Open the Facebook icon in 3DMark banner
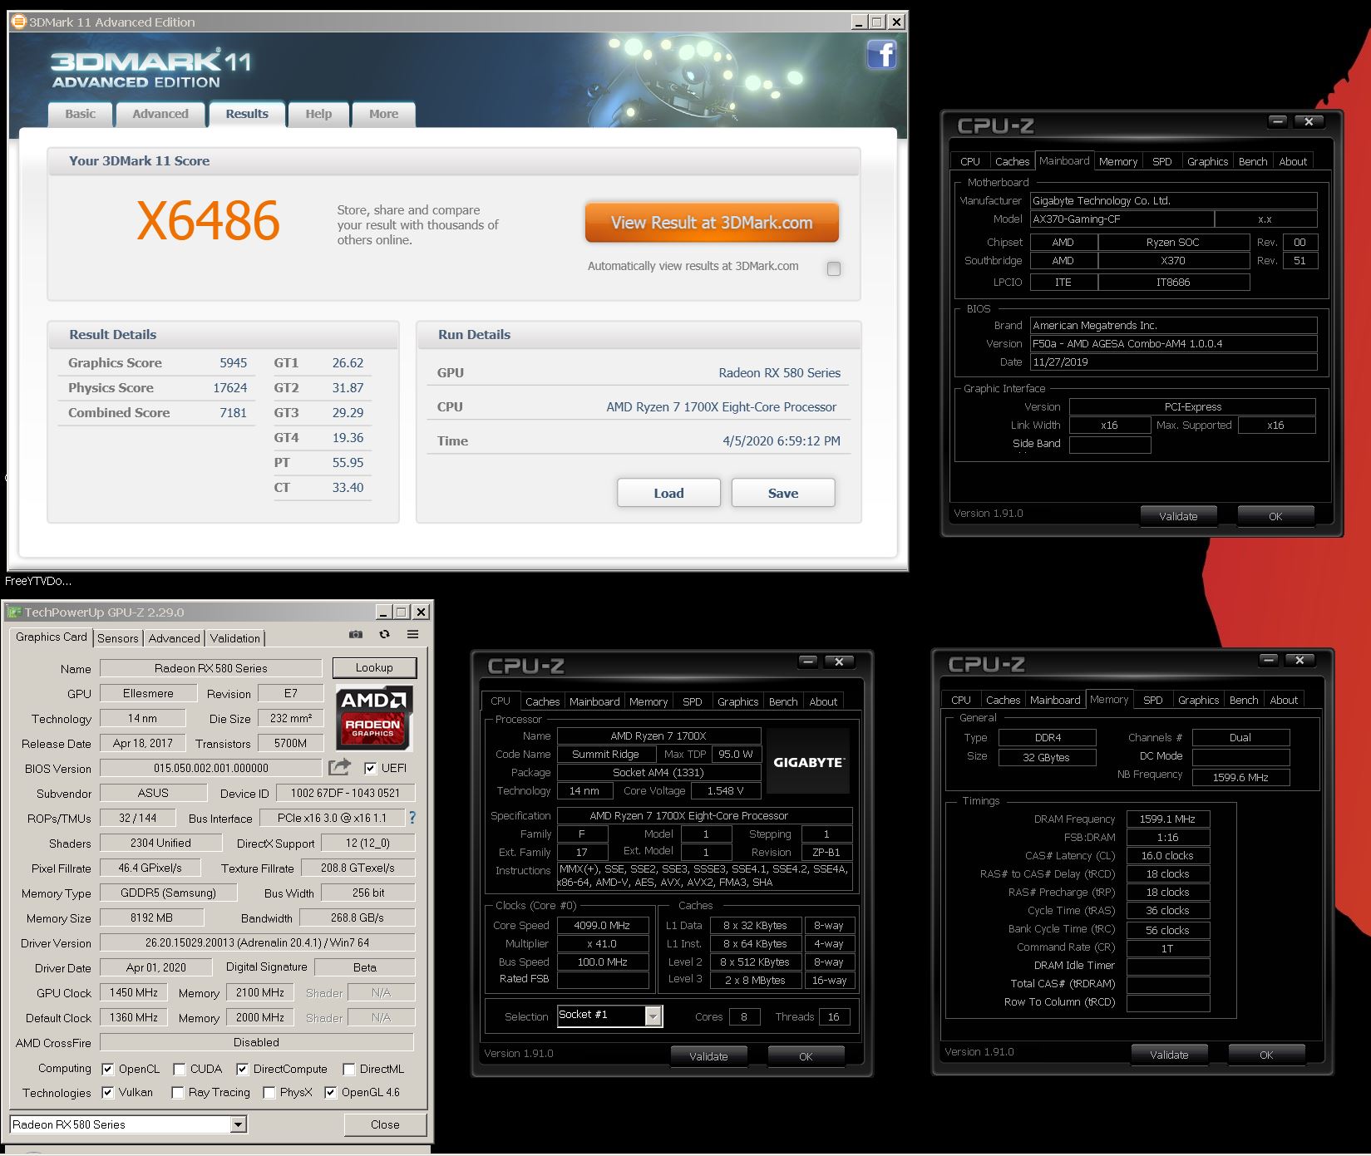Image resolution: width=1371 pixels, height=1156 pixels. (x=881, y=56)
